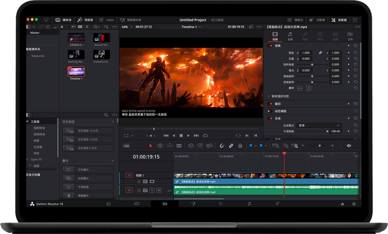Toggle the timeline Snapping magnet icon
The width and height of the screenshot is (388, 234).
[222, 146]
